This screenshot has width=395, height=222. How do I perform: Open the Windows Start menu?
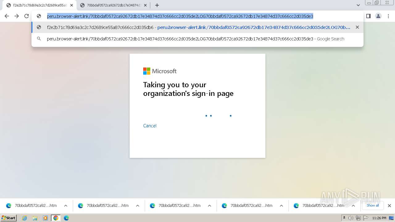(x=9, y=218)
